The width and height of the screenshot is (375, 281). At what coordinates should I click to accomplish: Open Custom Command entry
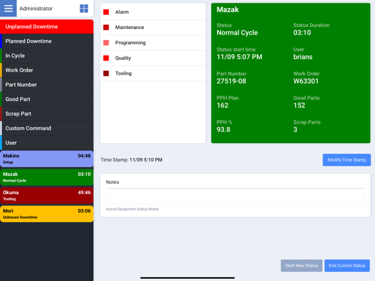pos(47,128)
